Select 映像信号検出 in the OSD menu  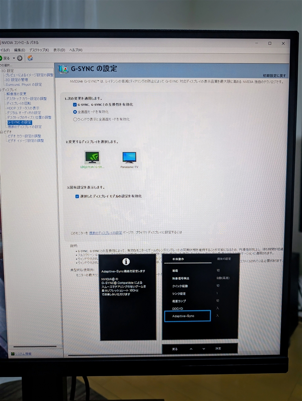[x=181, y=278]
